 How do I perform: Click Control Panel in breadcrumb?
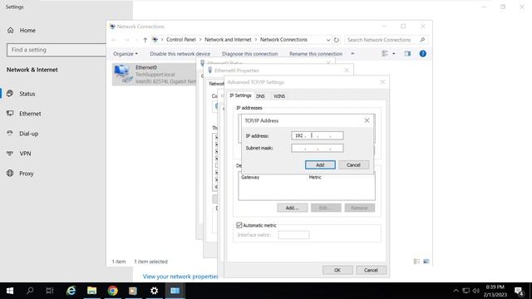coord(181,40)
